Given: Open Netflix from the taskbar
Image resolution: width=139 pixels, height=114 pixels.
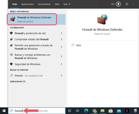Looking at the screenshot, I should (x=127, y=111).
